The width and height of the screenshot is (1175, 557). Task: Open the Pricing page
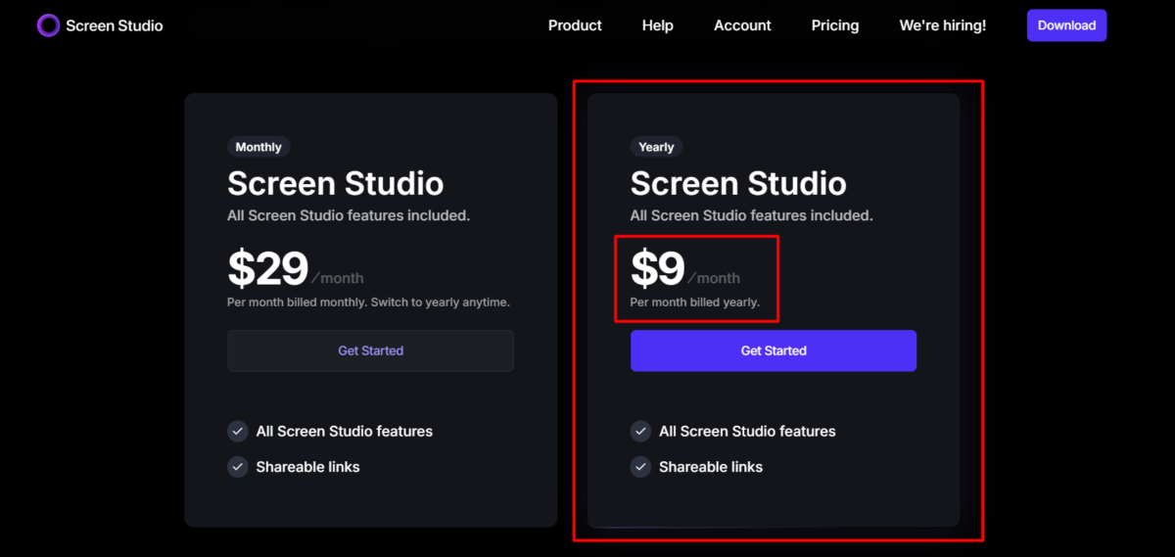click(835, 25)
